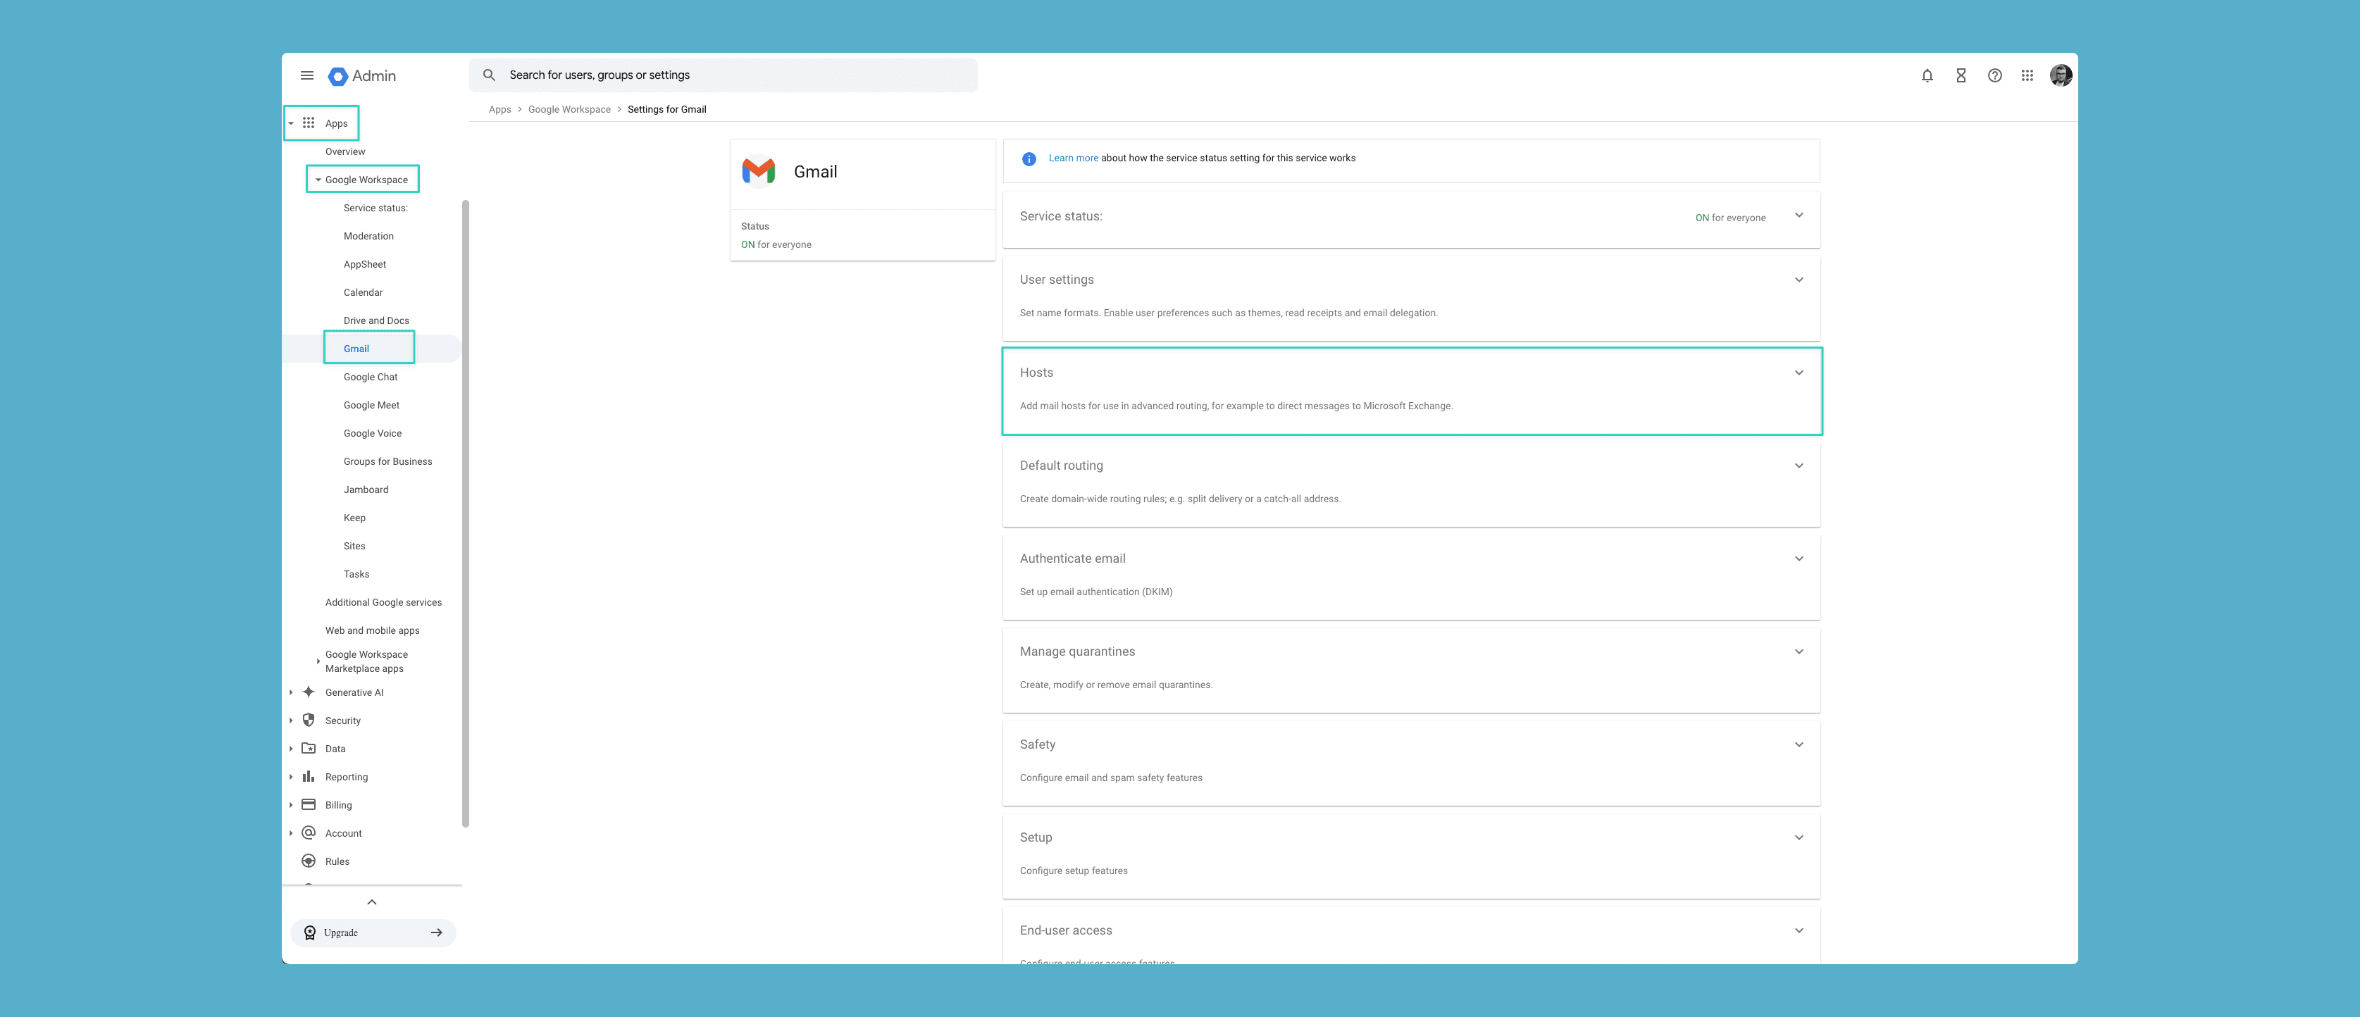Open the tasks hourglass icon

pos(1961,75)
